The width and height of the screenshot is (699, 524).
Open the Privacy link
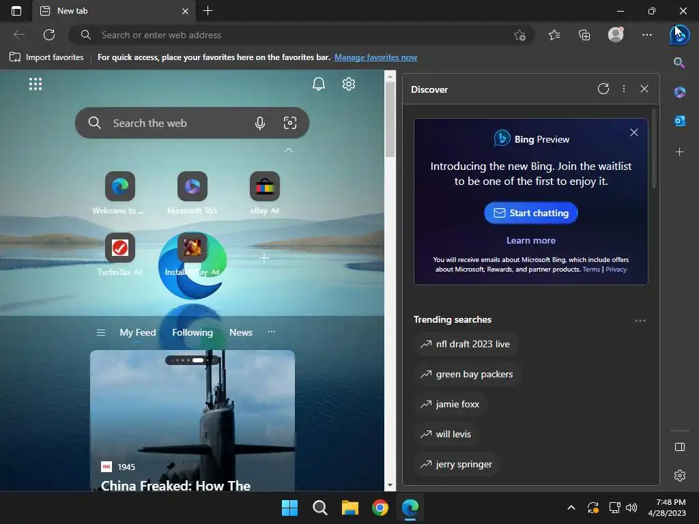pos(616,269)
